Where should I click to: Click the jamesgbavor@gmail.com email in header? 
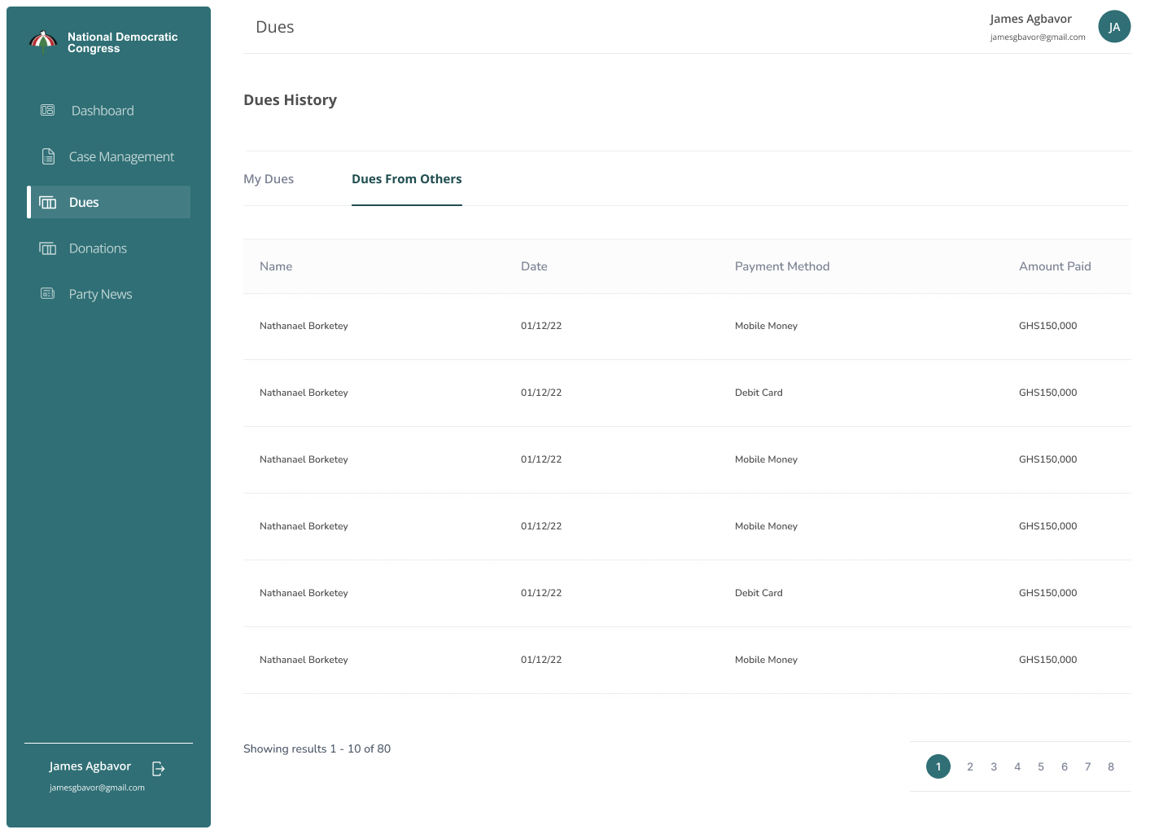[1037, 37]
